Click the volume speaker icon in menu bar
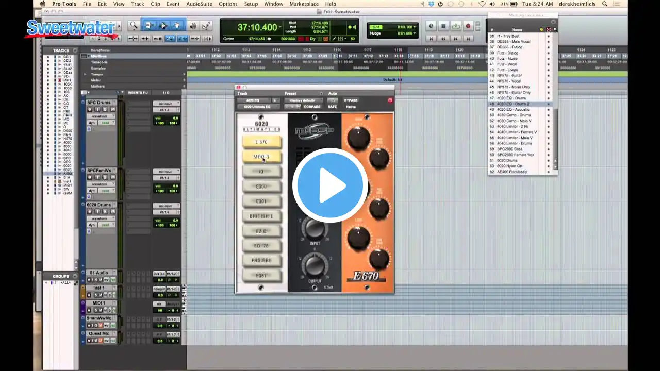The image size is (660, 371). tap(492, 4)
